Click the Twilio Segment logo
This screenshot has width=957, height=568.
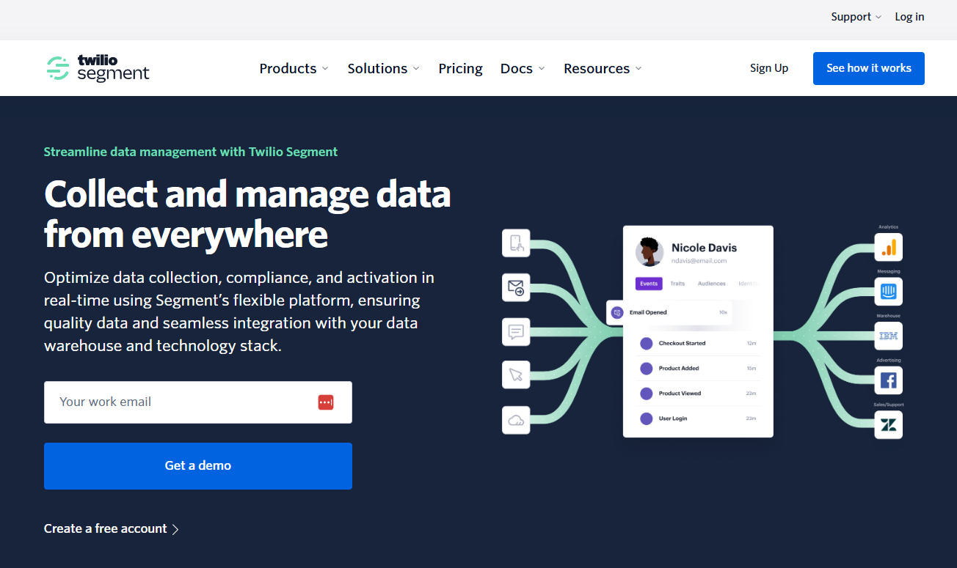[98, 68]
